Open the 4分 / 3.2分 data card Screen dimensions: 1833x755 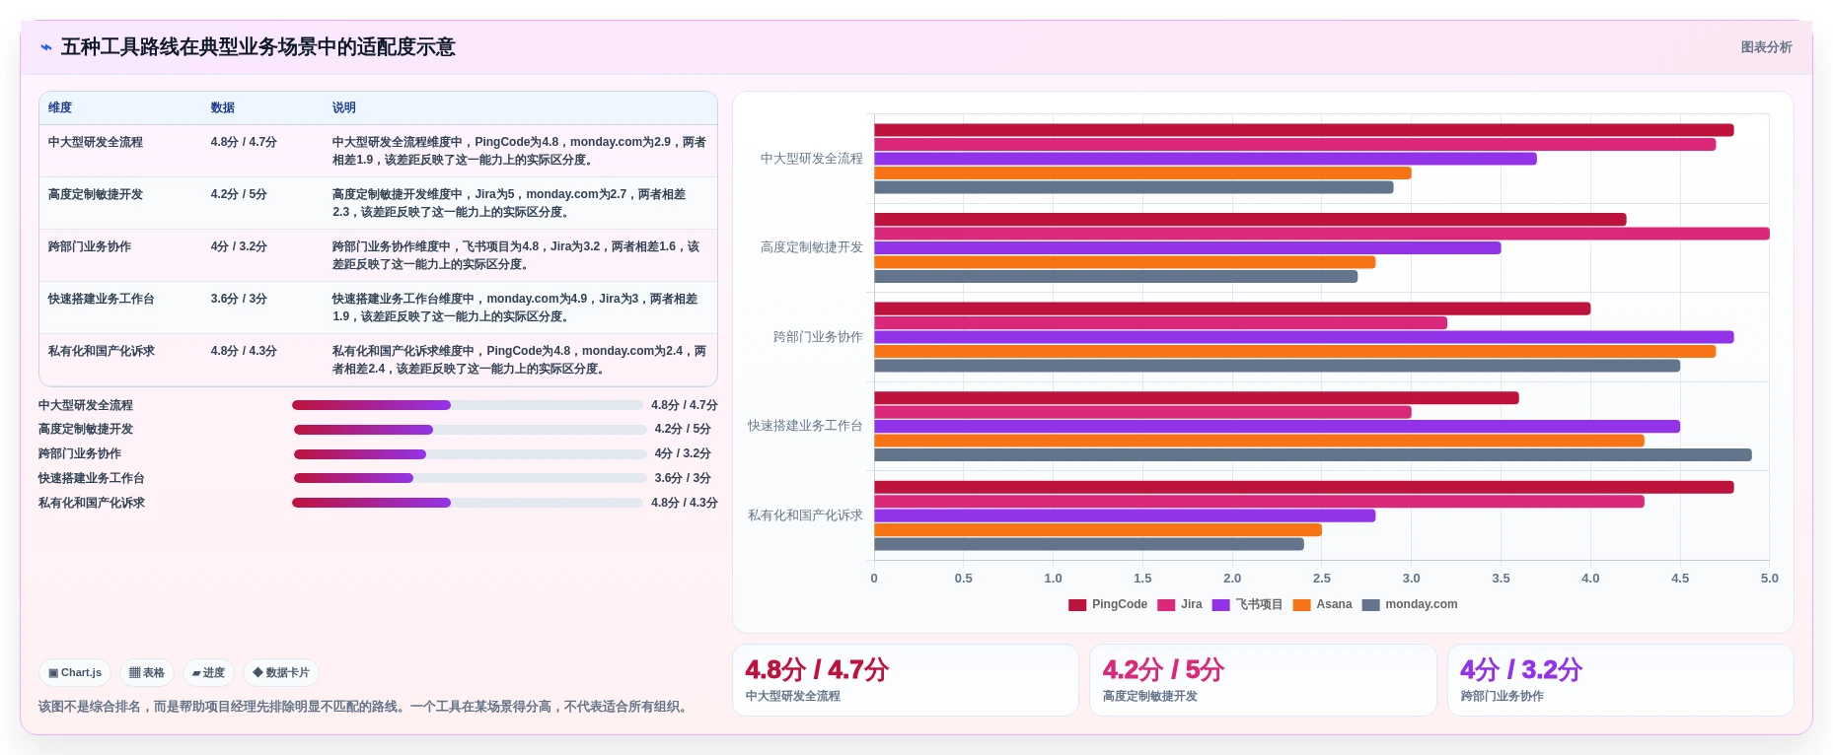coord(1621,680)
